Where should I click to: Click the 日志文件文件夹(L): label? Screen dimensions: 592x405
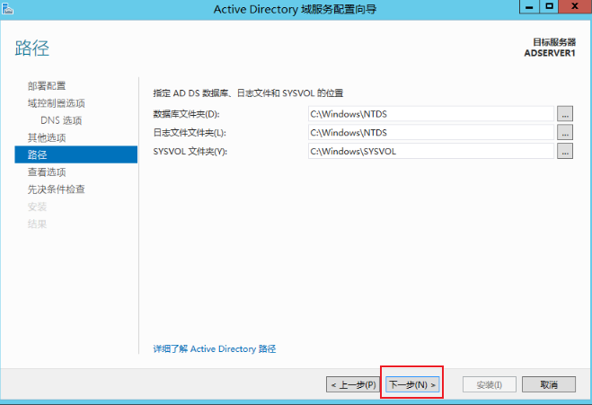pyautogui.click(x=190, y=133)
